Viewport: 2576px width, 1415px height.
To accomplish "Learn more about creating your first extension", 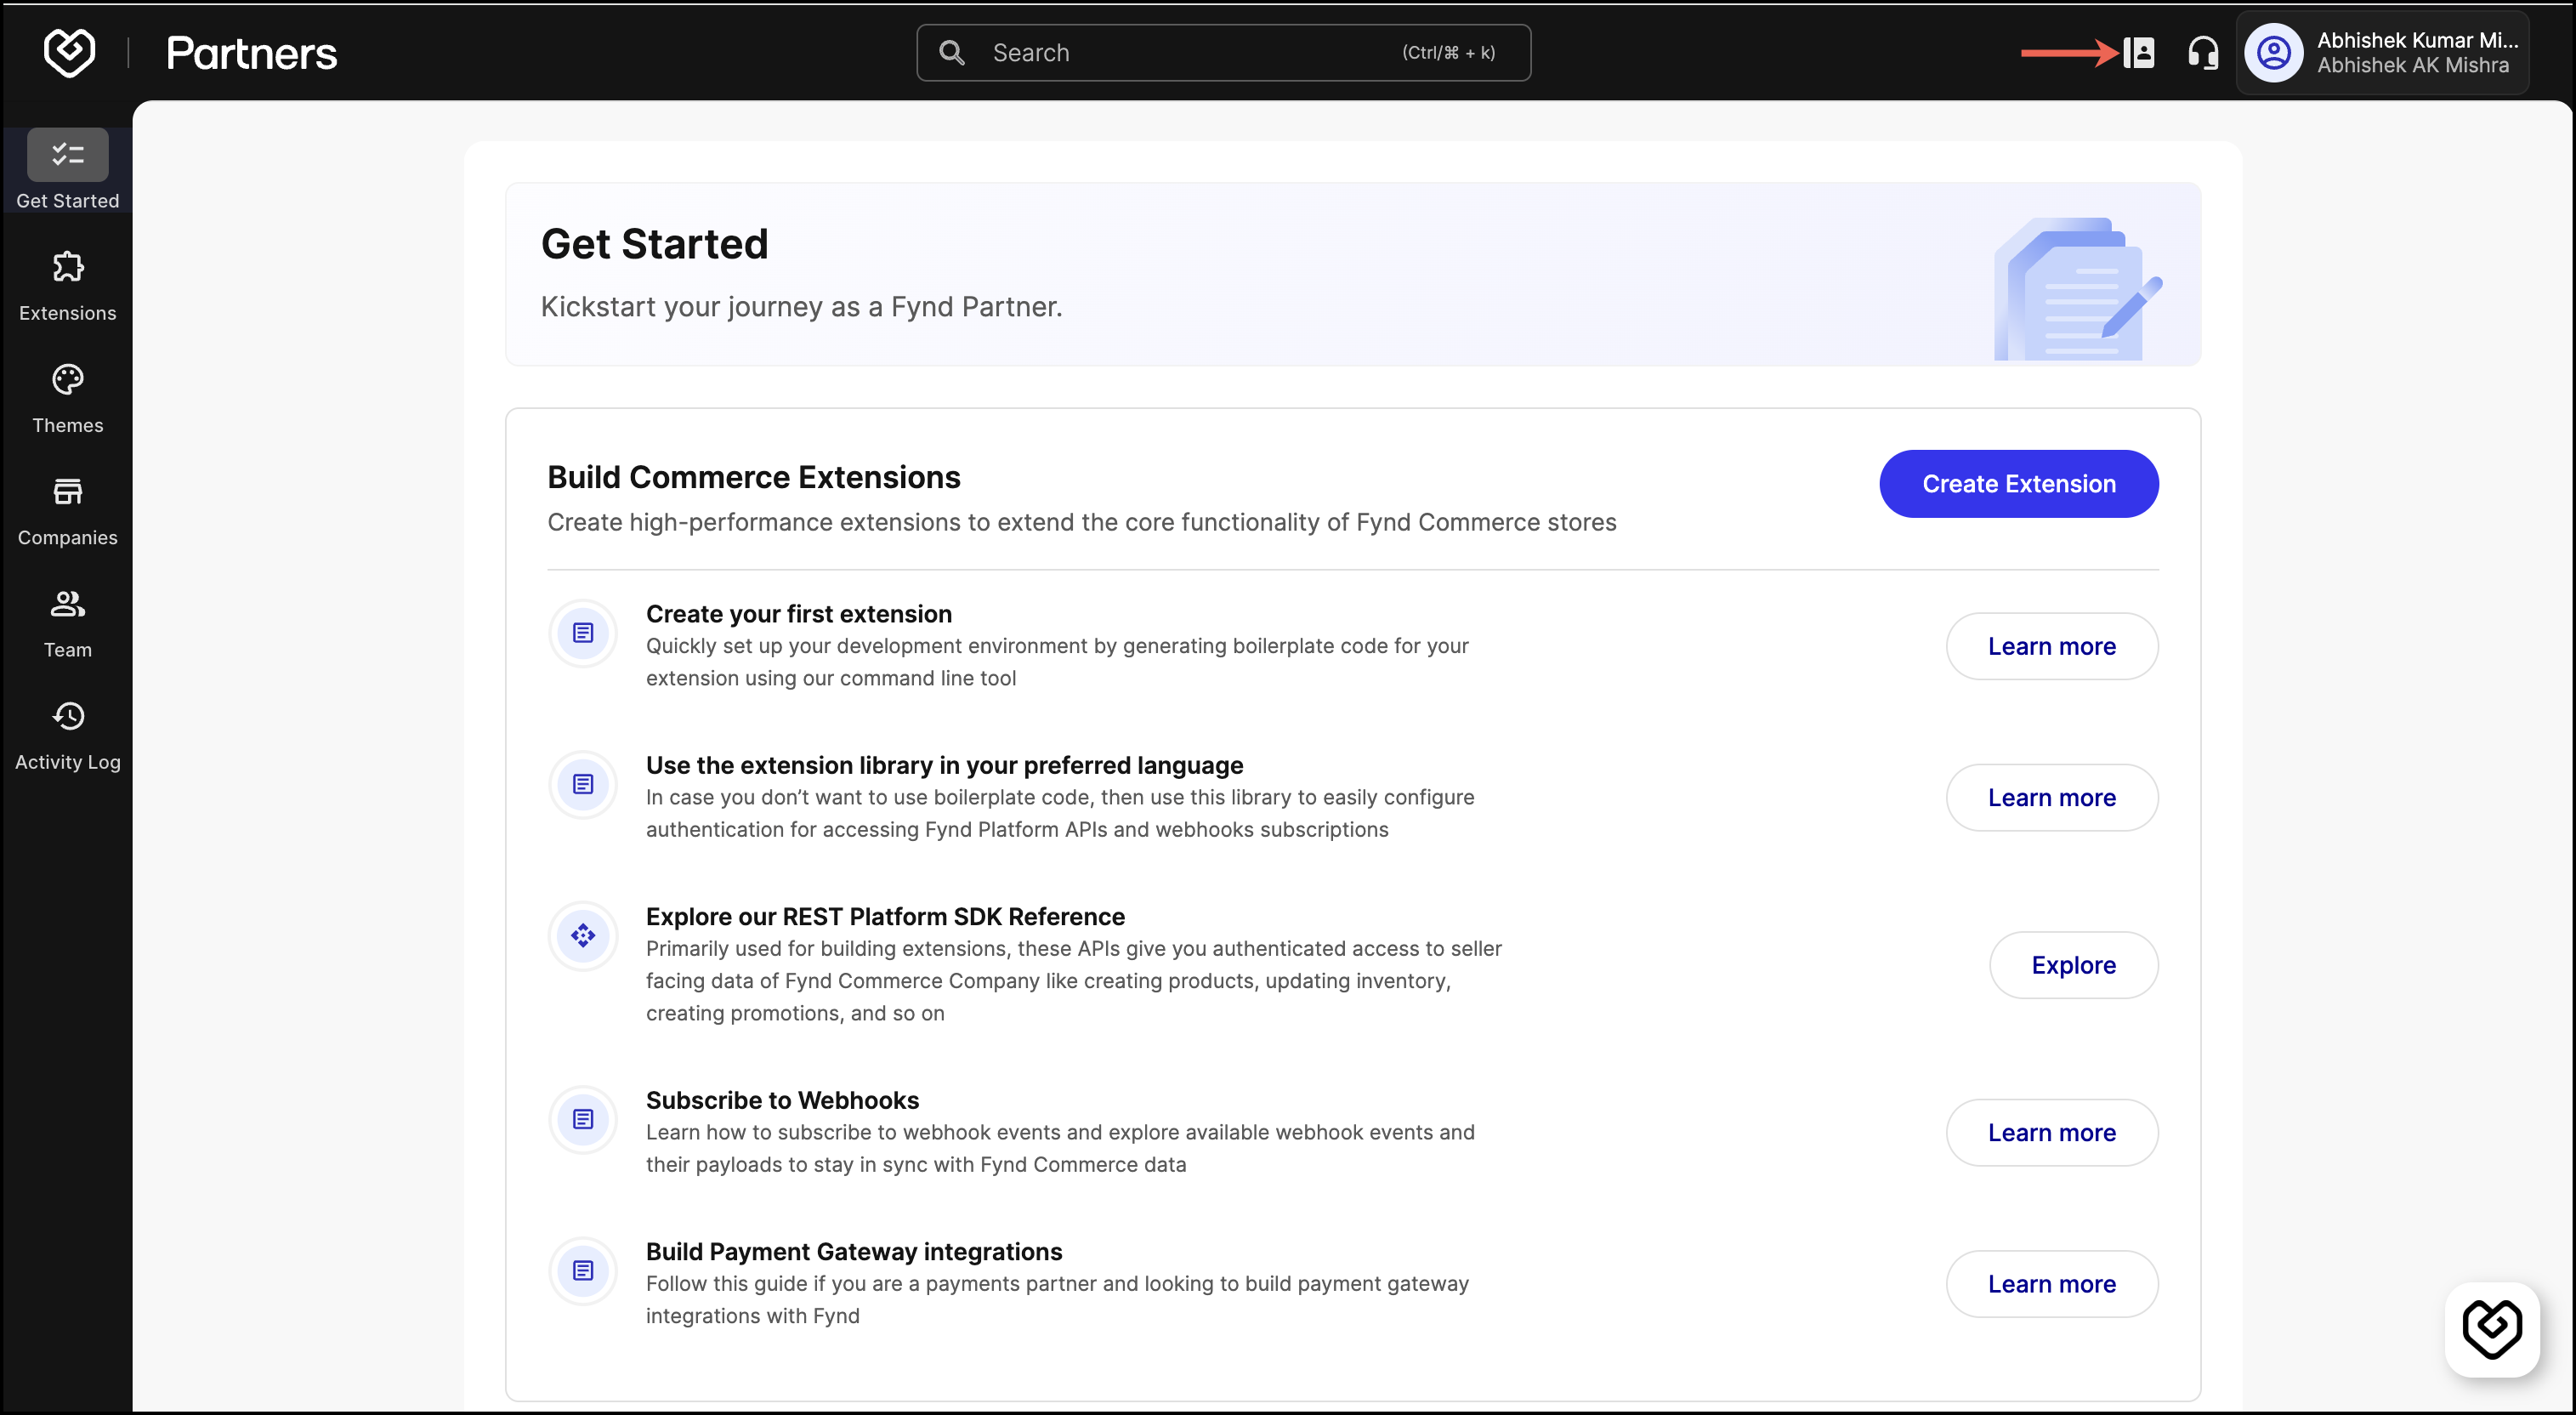I will coord(2052,647).
